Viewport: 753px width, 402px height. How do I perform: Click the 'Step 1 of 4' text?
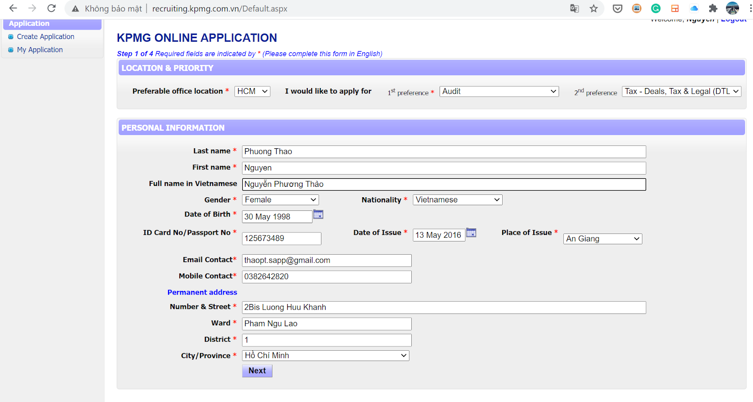point(135,54)
